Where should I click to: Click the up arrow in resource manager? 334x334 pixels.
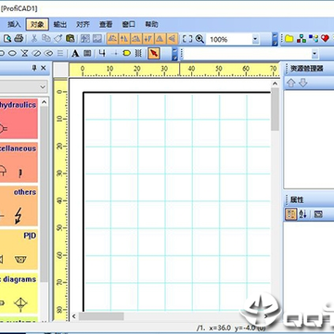(x=291, y=83)
